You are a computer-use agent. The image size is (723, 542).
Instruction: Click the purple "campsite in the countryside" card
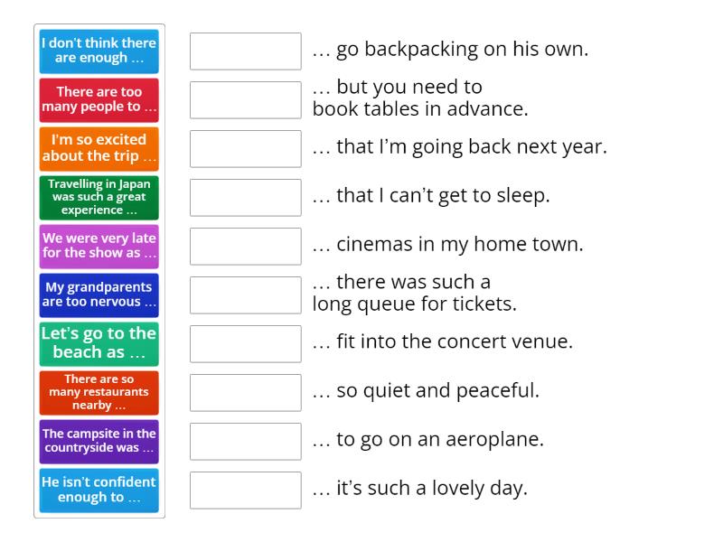pos(99,442)
